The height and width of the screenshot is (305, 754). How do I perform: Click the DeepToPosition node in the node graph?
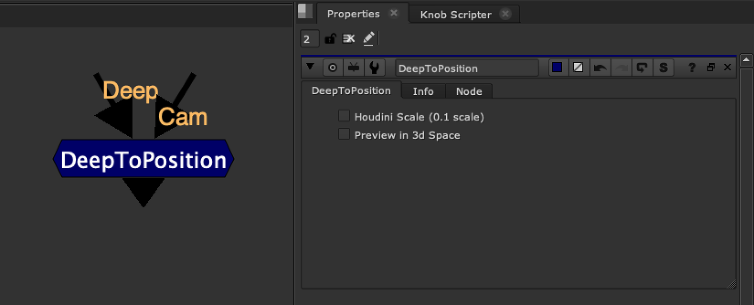tap(143, 159)
